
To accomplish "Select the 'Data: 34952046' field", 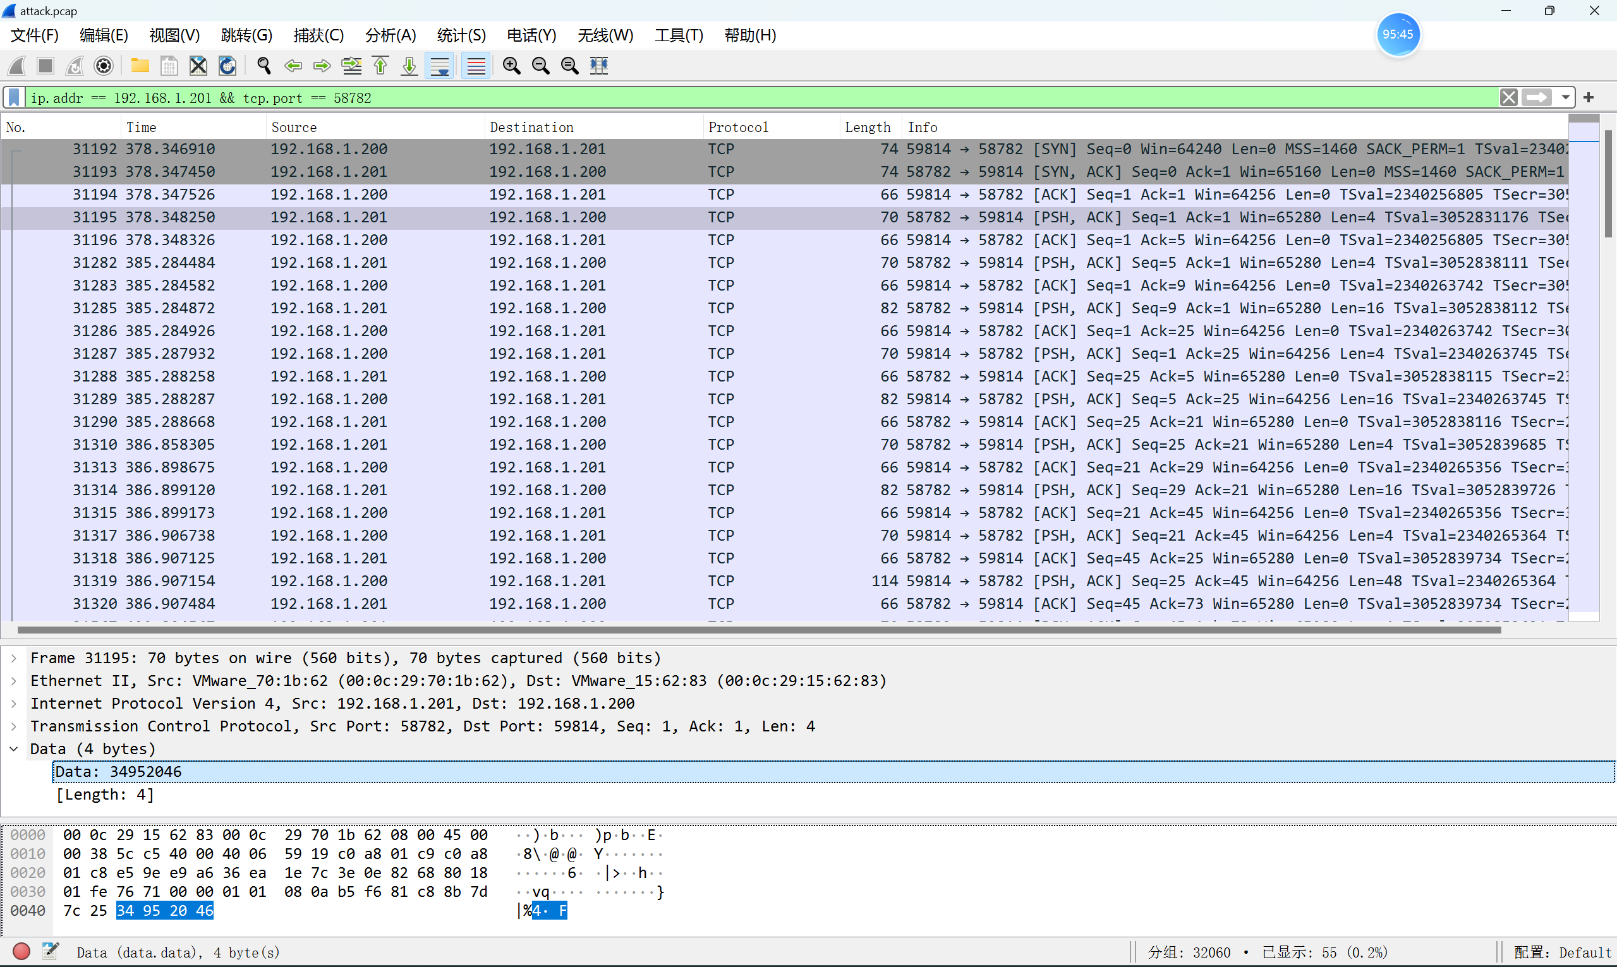I will (833, 772).
